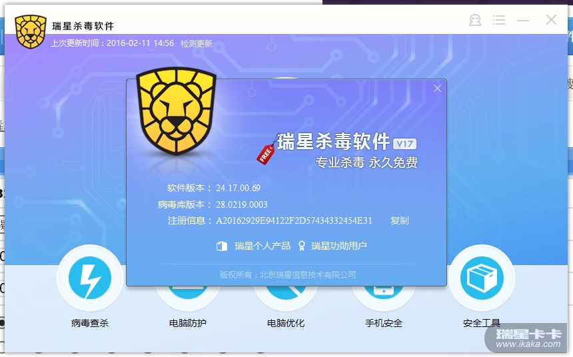Click the last update time 2016-02-11 14:56
The image size is (573, 357).
pos(141,43)
